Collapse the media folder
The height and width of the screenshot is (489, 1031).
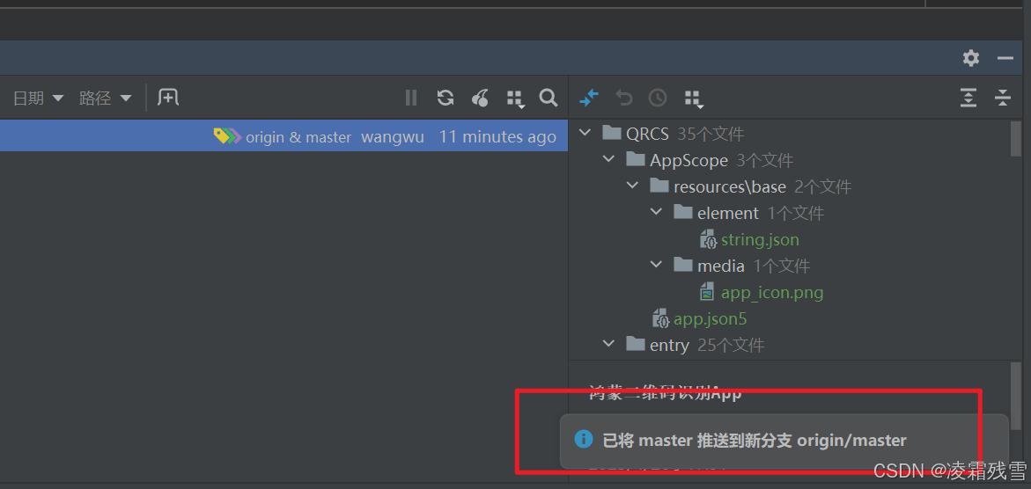[656, 265]
